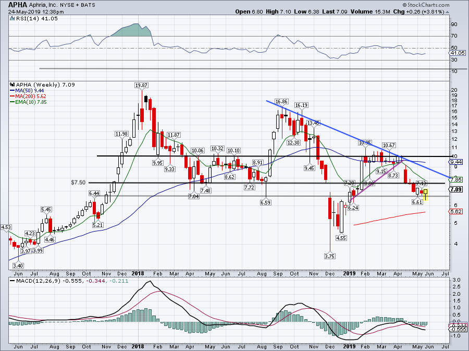Click the 10.67 high price label

(x=389, y=145)
